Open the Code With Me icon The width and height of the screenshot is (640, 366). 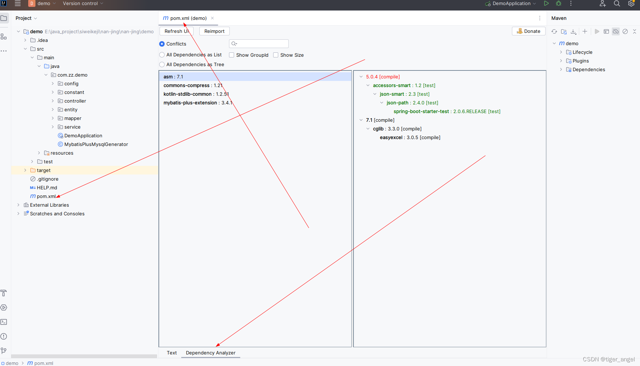(602, 4)
